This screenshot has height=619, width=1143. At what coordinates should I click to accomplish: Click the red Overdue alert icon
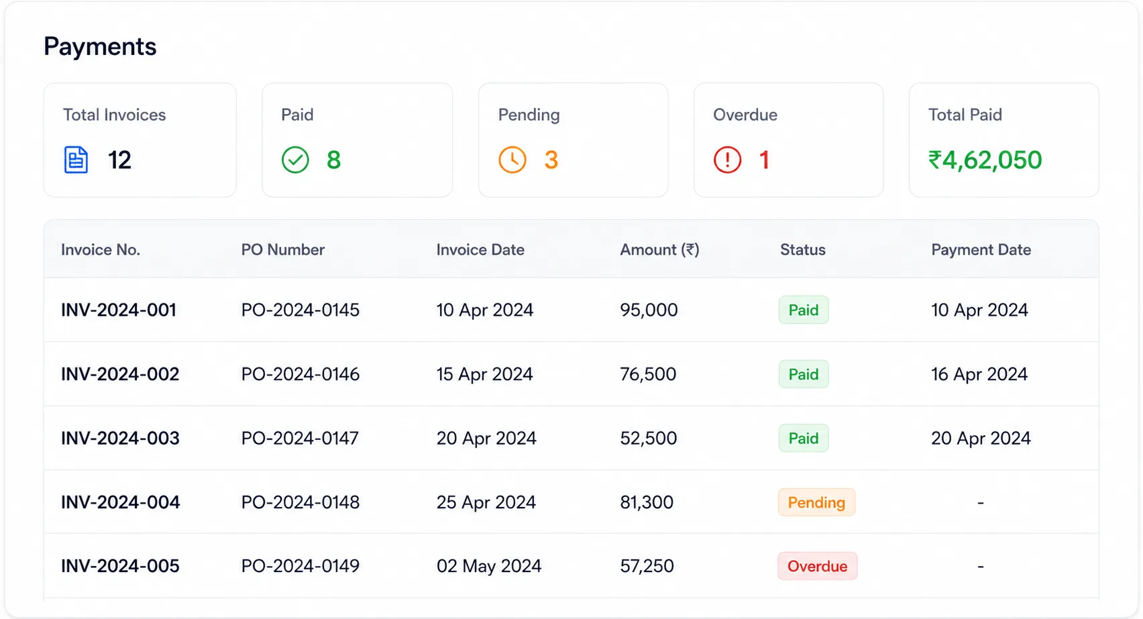728,160
